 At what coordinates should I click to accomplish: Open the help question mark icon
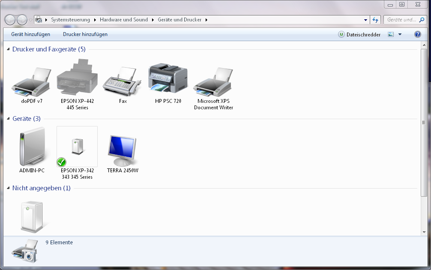[418, 34]
